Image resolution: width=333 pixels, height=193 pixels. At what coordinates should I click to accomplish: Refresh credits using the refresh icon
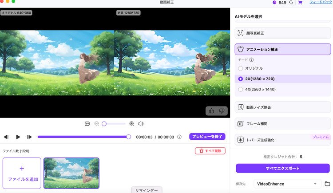pos(291,3)
